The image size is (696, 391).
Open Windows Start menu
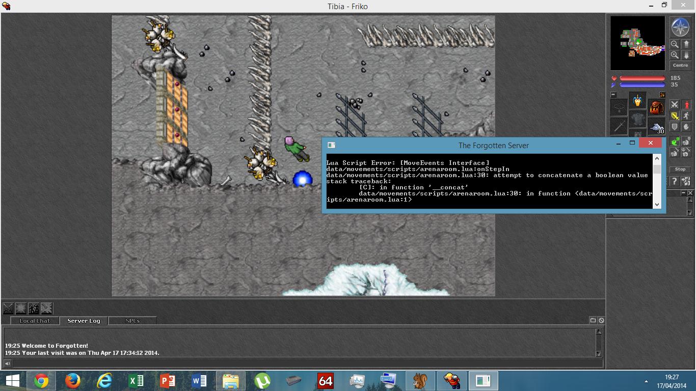point(13,381)
